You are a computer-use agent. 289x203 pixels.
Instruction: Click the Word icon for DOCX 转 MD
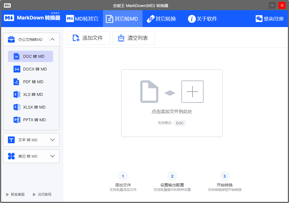[17, 69]
